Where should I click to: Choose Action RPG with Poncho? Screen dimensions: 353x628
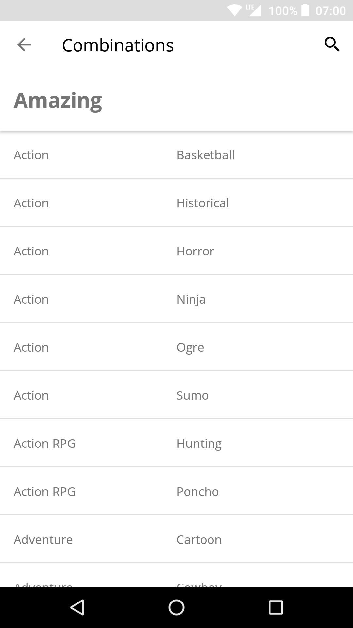click(x=176, y=492)
